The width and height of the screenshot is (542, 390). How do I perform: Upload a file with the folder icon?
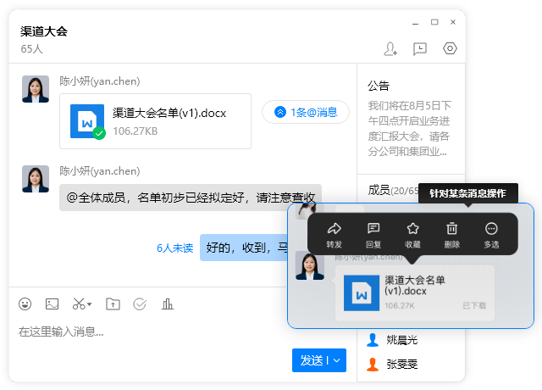click(113, 304)
